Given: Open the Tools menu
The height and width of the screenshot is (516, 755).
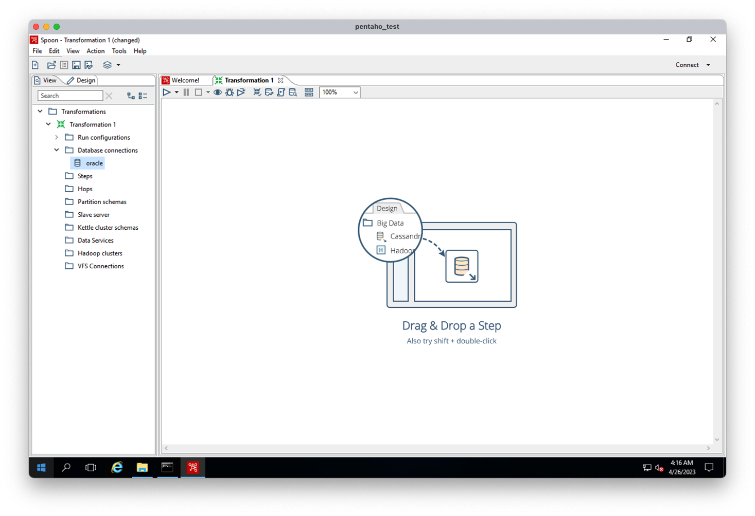Looking at the screenshot, I should pos(119,51).
